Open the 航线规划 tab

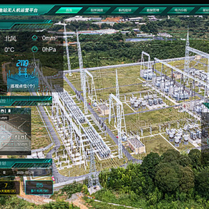coord(125,10)
